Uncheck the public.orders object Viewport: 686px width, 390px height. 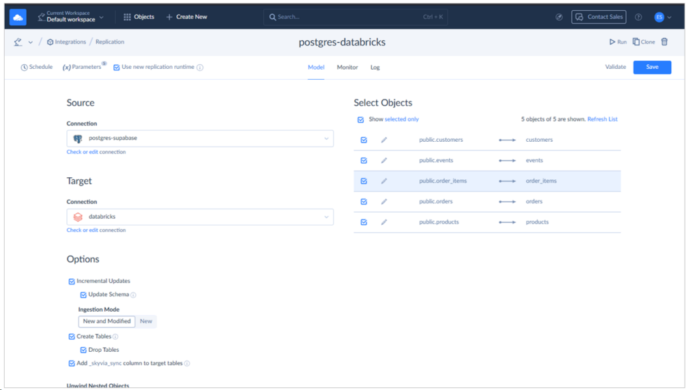coord(364,202)
